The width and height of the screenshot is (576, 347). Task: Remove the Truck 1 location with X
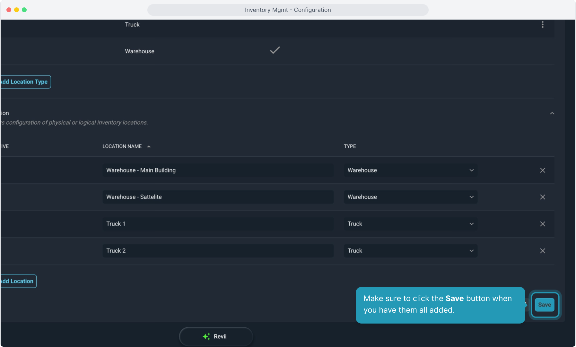[542, 224]
